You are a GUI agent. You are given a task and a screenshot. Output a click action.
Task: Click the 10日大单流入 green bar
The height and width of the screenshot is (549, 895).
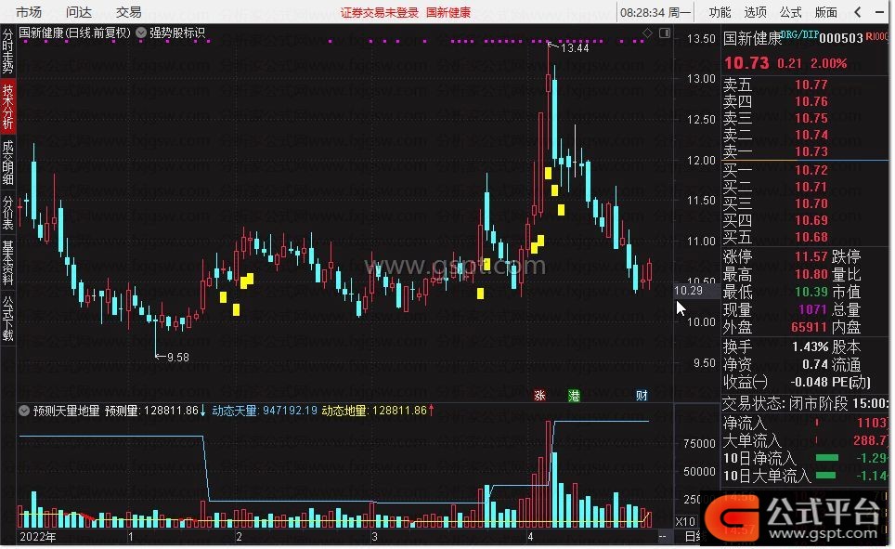coord(826,476)
